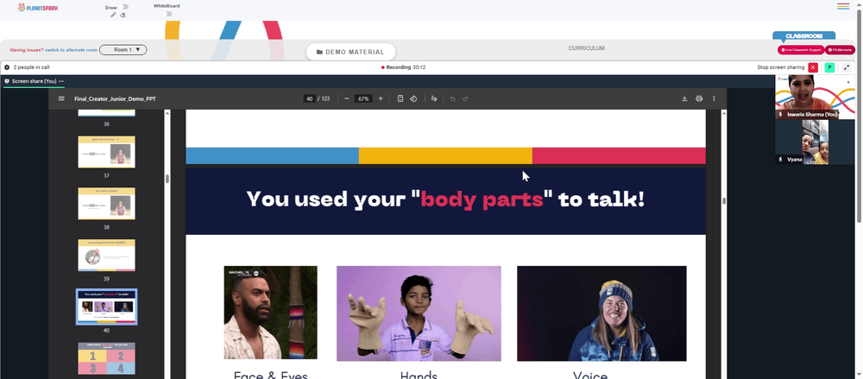Switch to the CURRICULUM tab
Viewport: 863px width, 379px height.
pos(586,48)
